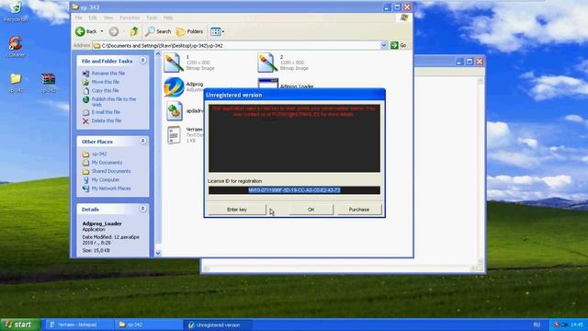The width and height of the screenshot is (588, 331).
Task: Select the Adjprog application icon
Action: [x=174, y=86]
